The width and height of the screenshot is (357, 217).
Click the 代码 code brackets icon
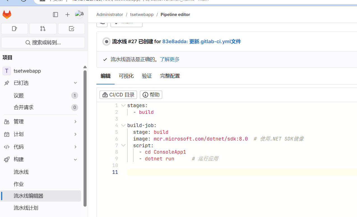coord(7,147)
